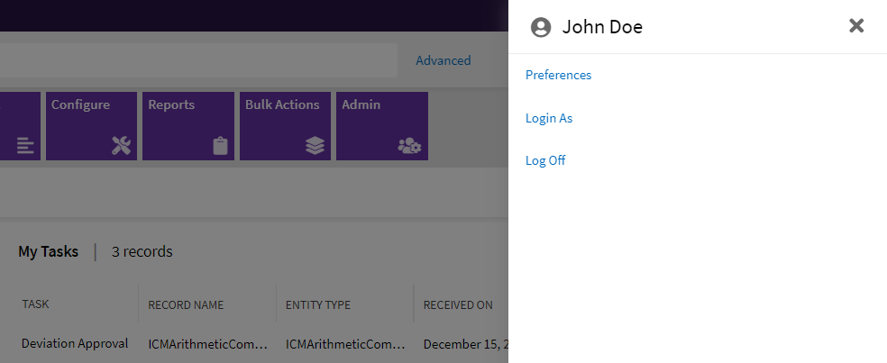Click the stacked layers icon on Bulk Actions
The image size is (887, 363).
coord(315,146)
